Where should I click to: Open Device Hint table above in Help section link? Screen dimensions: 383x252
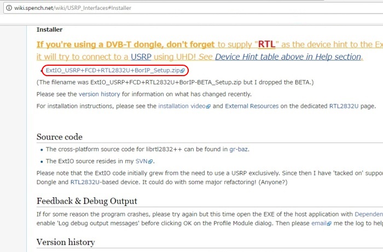tap(288, 57)
